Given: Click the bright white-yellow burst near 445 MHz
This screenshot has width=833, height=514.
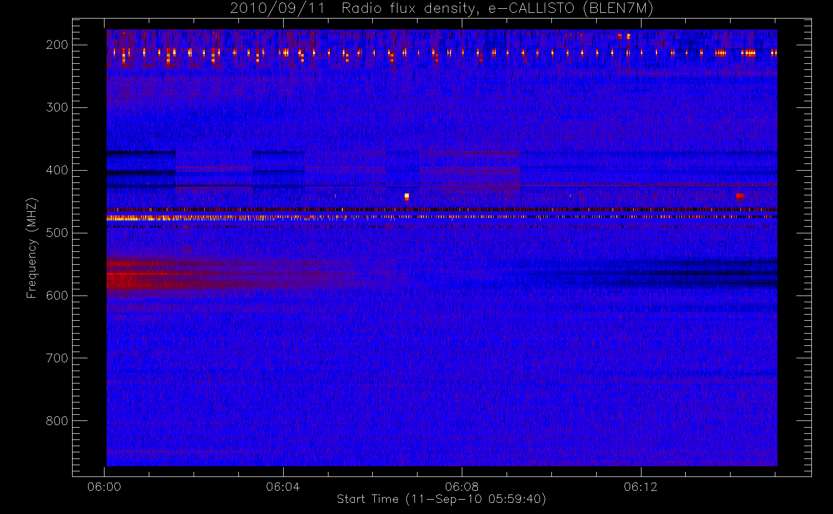Looking at the screenshot, I should click(x=407, y=196).
